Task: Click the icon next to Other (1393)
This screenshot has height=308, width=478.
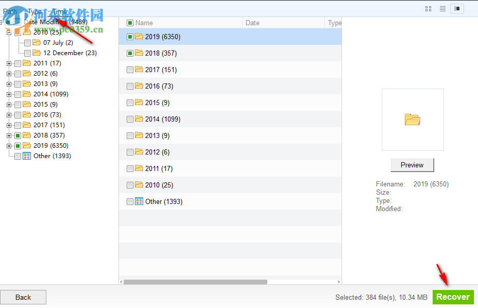Action: 138,201
